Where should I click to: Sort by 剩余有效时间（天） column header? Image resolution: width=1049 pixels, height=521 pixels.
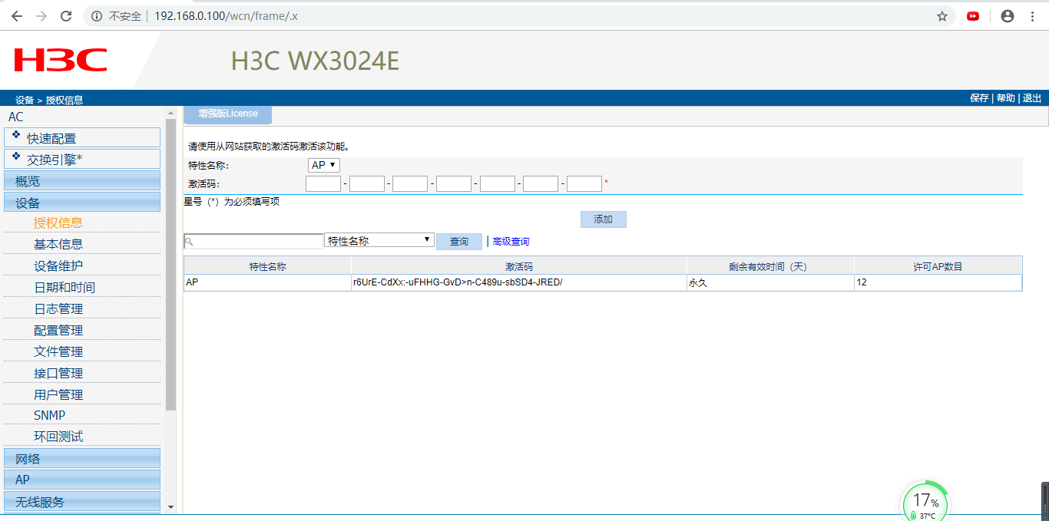pyautogui.click(x=770, y=266)
